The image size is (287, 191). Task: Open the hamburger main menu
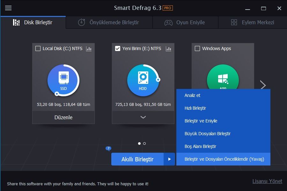tap(8, 8)
